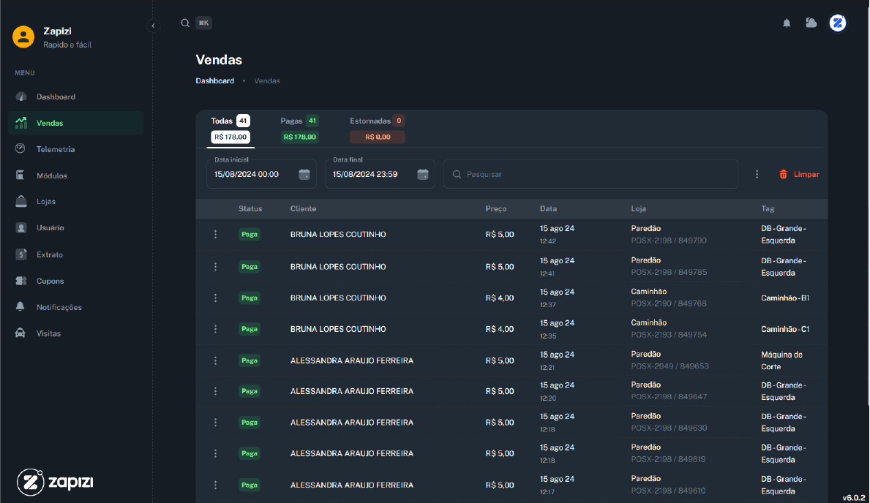Click the ⌘K shortcut badge
Screen dimensions: 870x503
(203, 23)
